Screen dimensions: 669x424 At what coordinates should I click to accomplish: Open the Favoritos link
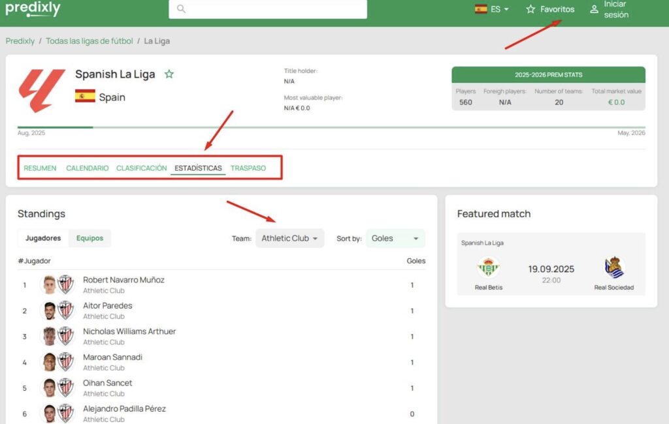coord(550,9)
